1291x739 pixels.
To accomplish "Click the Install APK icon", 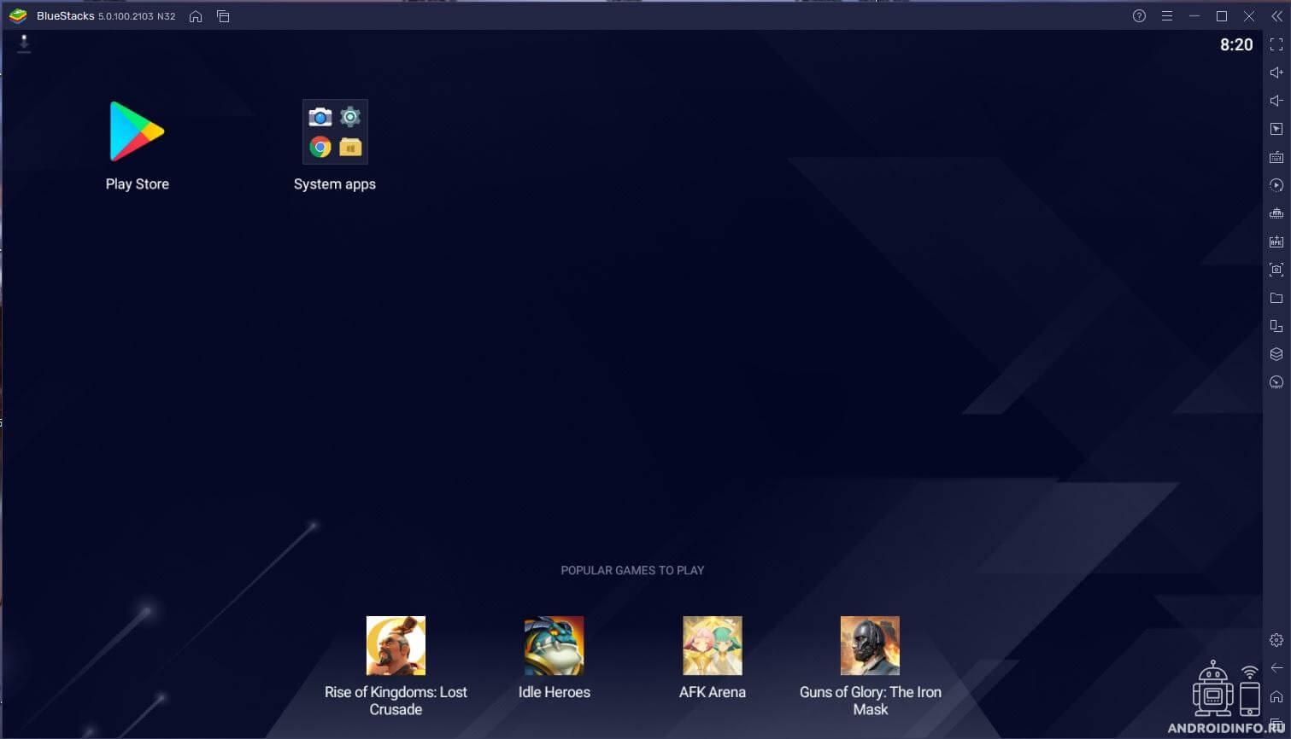I will [x=1276, y=241].
